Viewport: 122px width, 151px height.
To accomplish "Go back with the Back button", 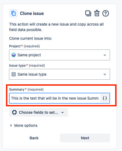I will pyautogui.click(x=34, y=138).
